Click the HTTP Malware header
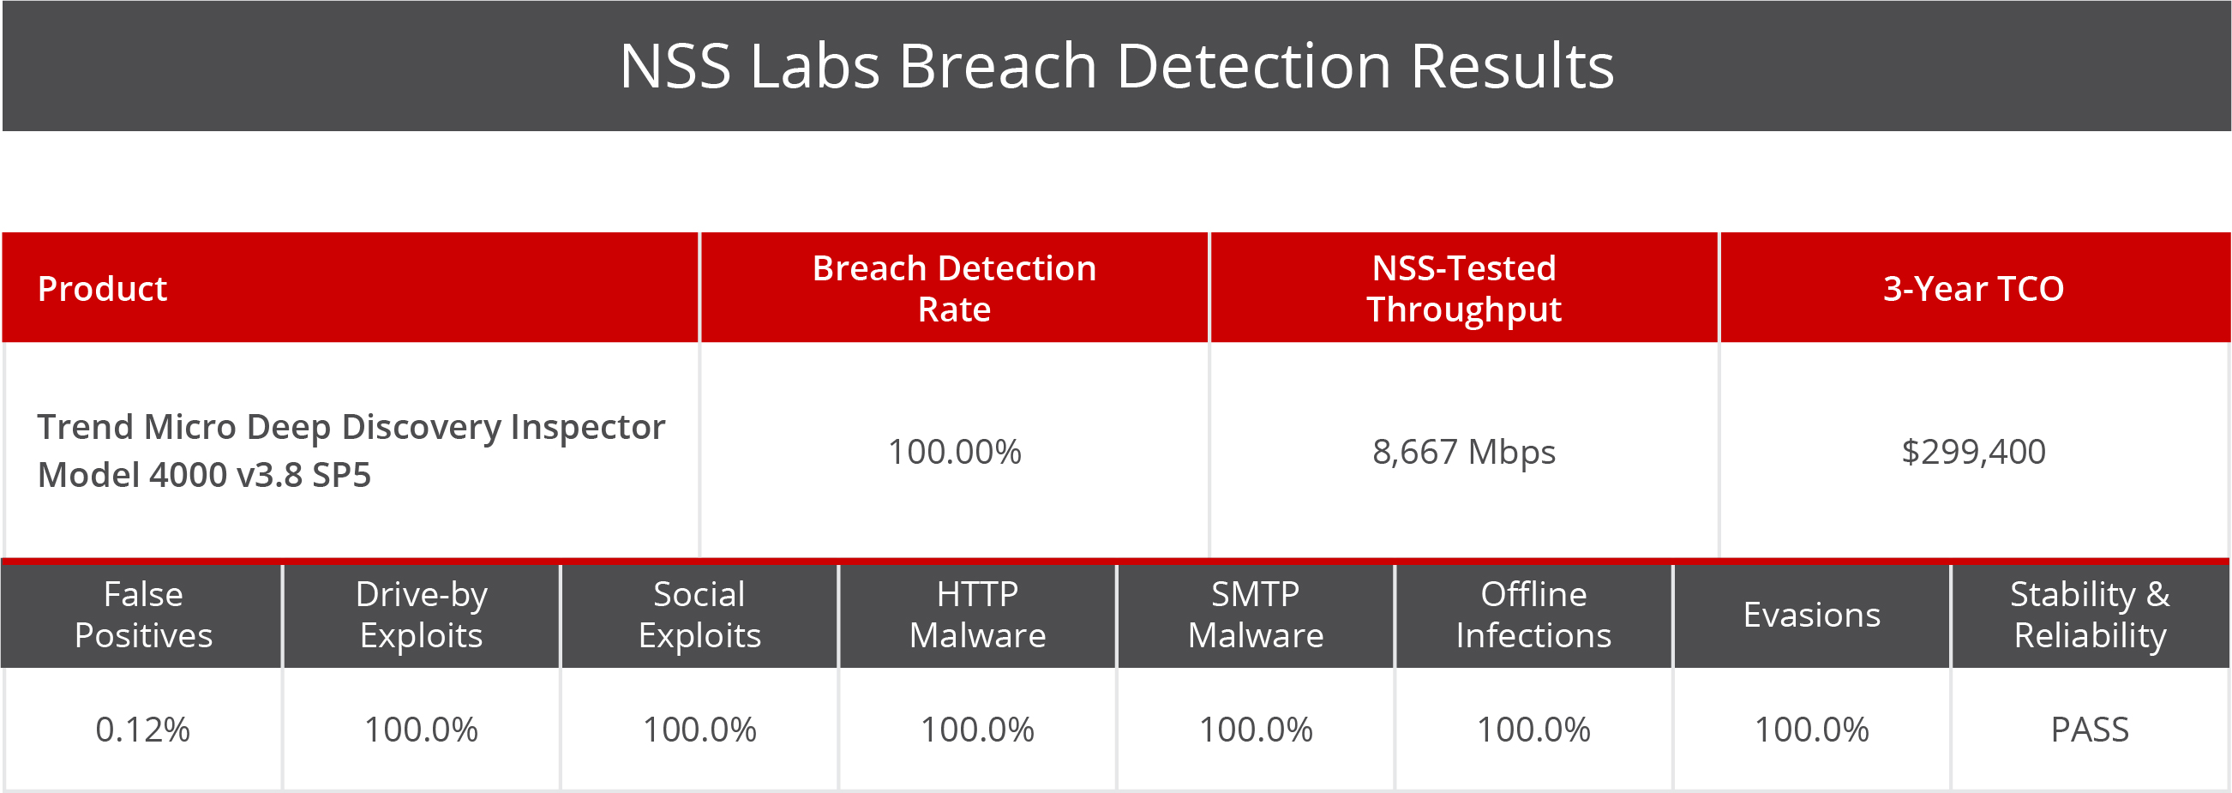Screen dimensions: 2232x793 click(x=977, y=615)
